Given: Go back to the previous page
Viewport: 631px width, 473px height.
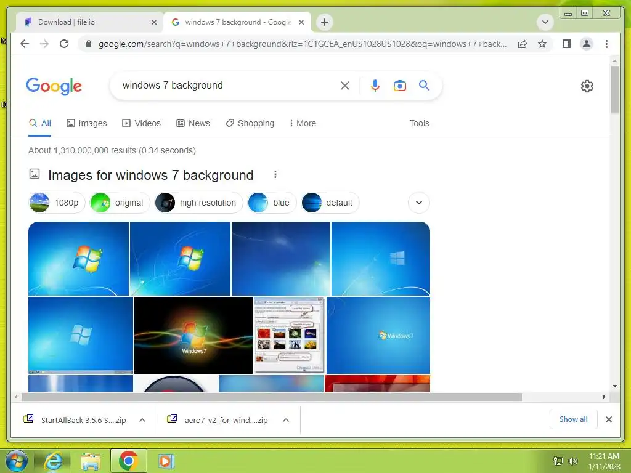Looking at the screenshot, I should coord(25,44).
